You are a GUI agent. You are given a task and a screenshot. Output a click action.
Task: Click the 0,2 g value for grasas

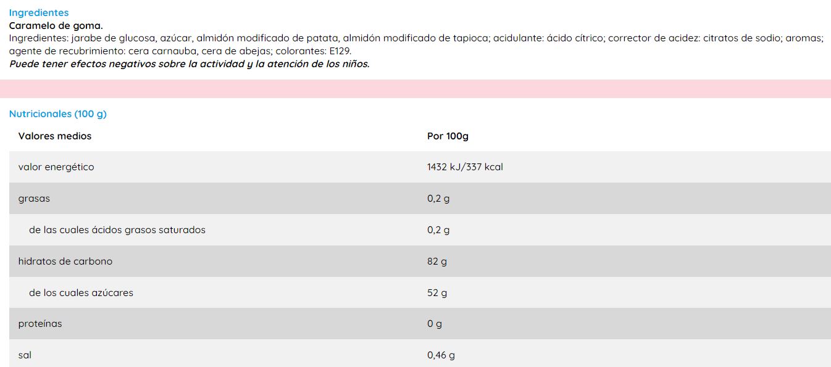pos(438,199)
